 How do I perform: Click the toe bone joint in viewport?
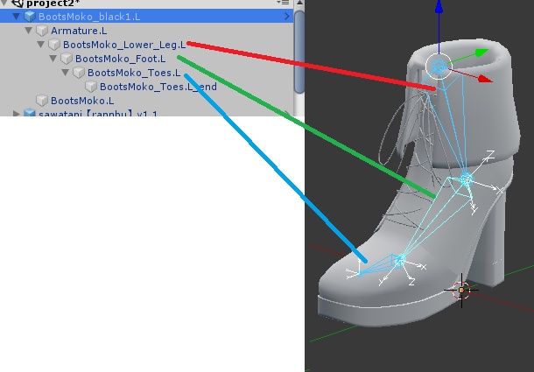pos(401,261)
